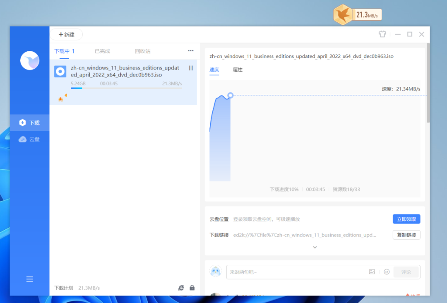Click the 复制链接 copy link button
Screen dimensions: 447x303
(x=406, y=235)
